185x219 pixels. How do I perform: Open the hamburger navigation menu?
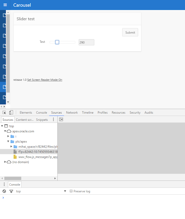tap(5, 5)
